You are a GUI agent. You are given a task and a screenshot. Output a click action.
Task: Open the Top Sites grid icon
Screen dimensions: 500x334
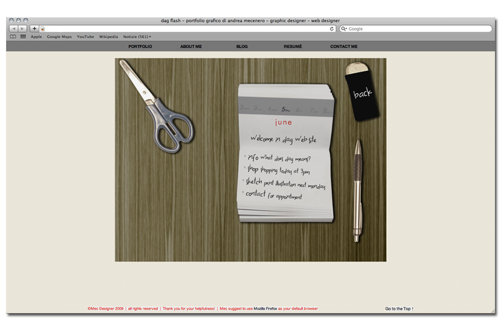point(22,37)
